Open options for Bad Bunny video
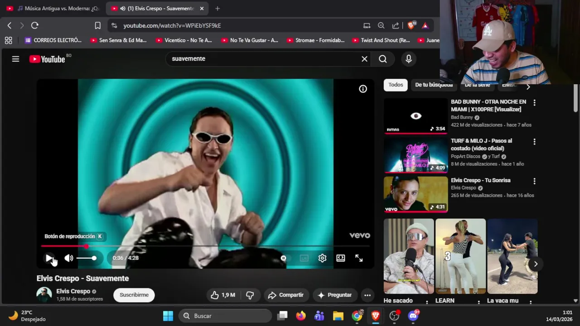Viewport: 580px width, 326px height. [534, 103]
